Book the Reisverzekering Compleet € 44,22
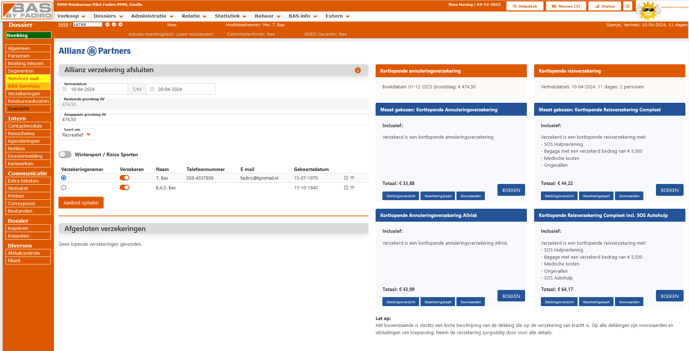 (670, 190)
